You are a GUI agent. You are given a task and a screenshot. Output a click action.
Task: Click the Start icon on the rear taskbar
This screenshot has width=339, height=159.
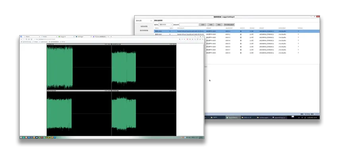(x=207, y=117)
